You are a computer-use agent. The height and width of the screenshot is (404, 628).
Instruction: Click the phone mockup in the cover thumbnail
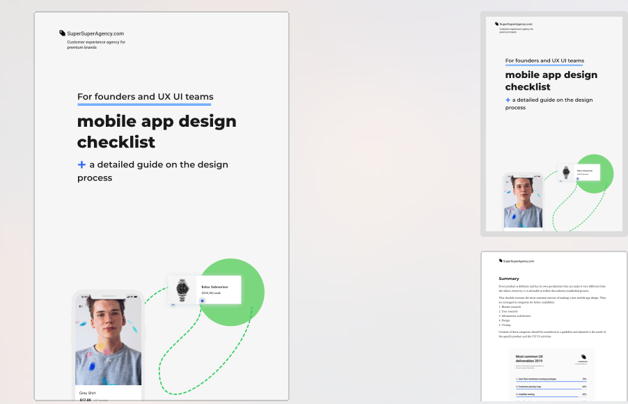point(522,202)
